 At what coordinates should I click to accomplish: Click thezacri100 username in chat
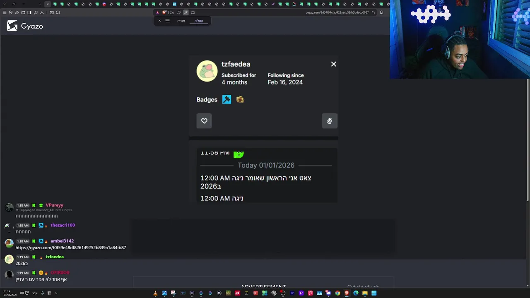tap(63, 225)
